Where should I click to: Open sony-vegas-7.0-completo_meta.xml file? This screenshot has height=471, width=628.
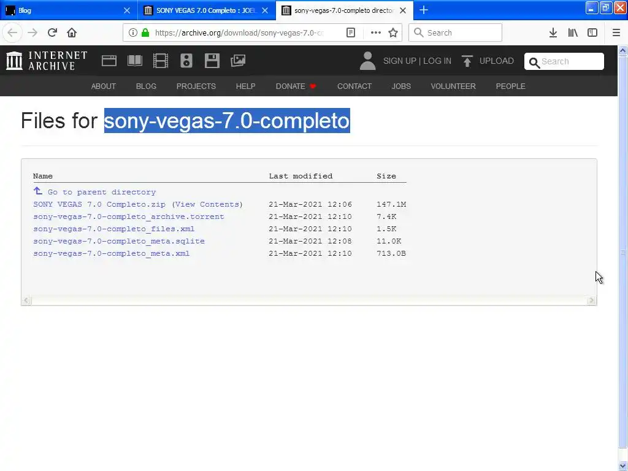pyautogui.click(x=112, y=253)
